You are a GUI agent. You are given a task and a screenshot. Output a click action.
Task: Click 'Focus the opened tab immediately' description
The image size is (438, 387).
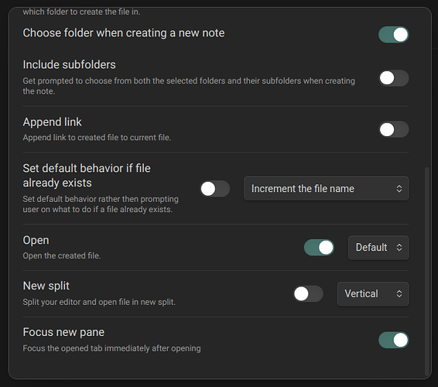pos(111,348)
